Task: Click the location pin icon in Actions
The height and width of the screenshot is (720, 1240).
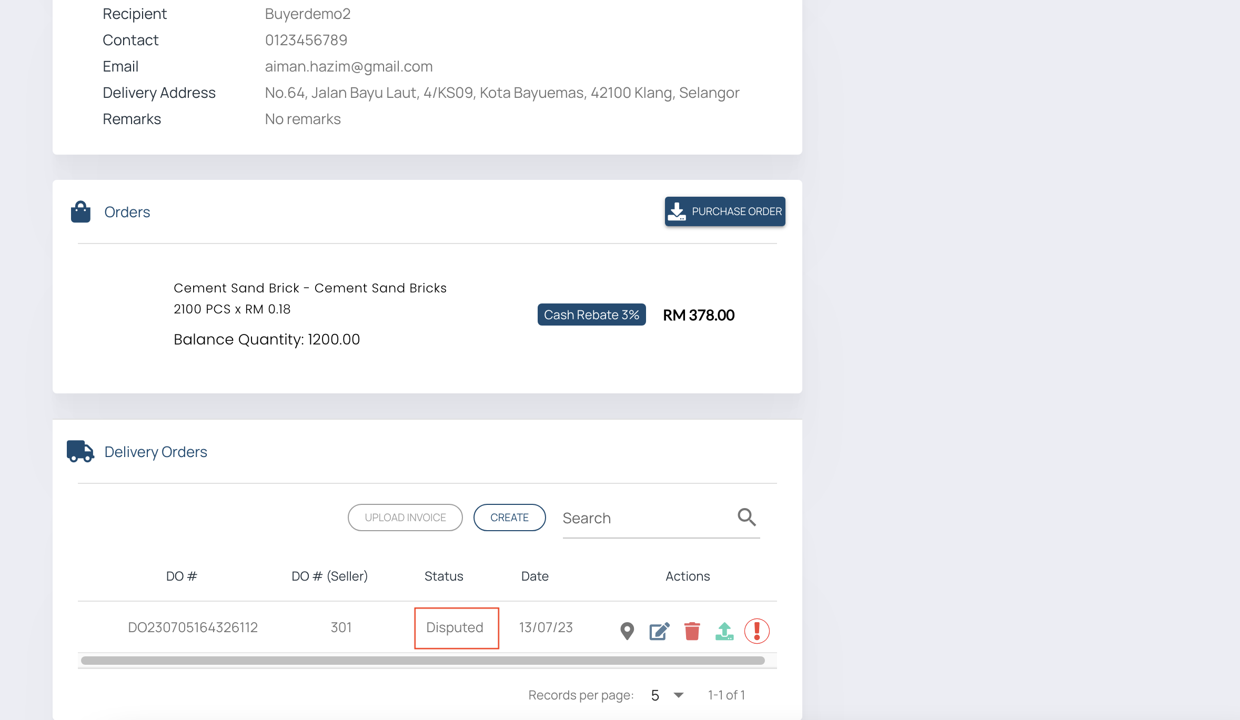Action: pos(627,631)
